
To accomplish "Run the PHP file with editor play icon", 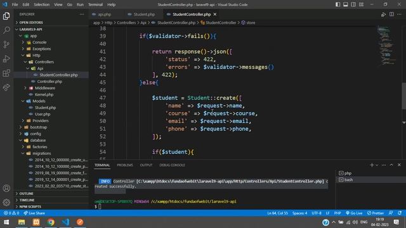I will [x=383, y=15].
